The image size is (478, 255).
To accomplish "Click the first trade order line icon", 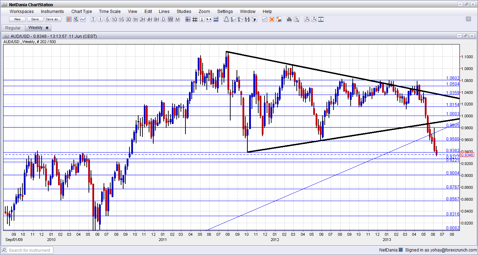I will pos(233,19).
